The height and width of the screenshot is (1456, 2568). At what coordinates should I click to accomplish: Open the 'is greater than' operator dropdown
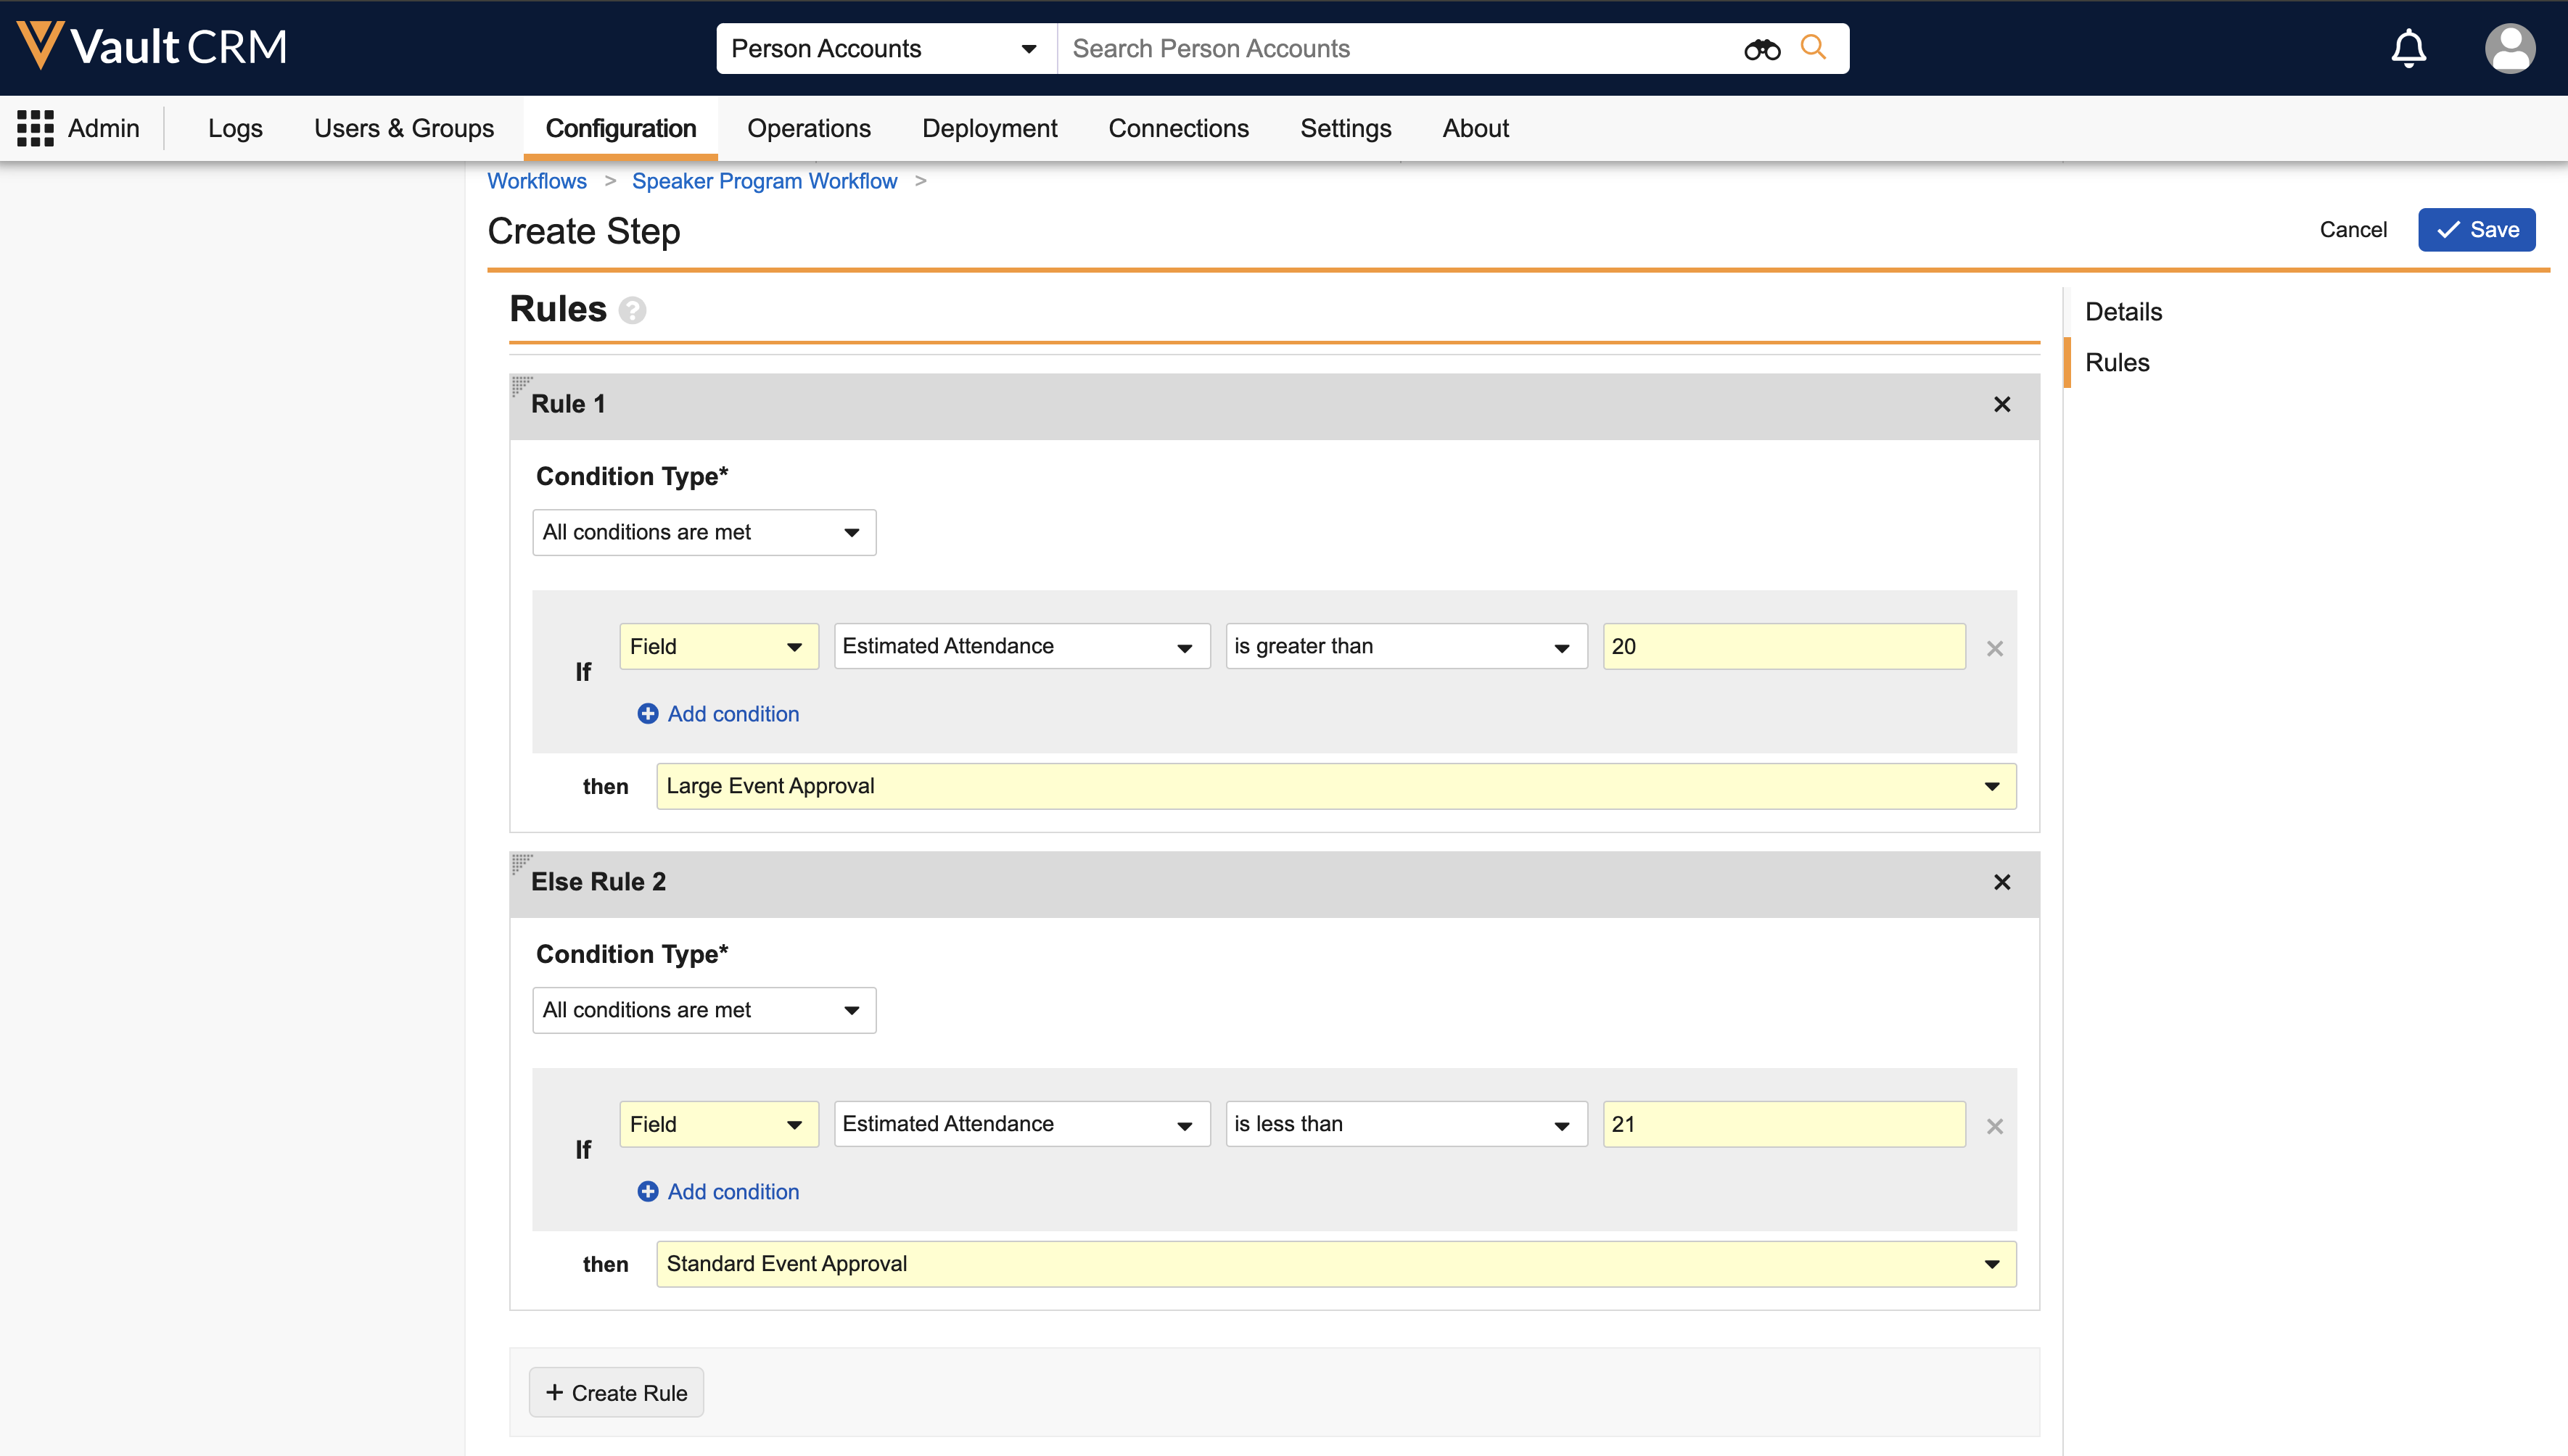click(x=1406, y=647)
